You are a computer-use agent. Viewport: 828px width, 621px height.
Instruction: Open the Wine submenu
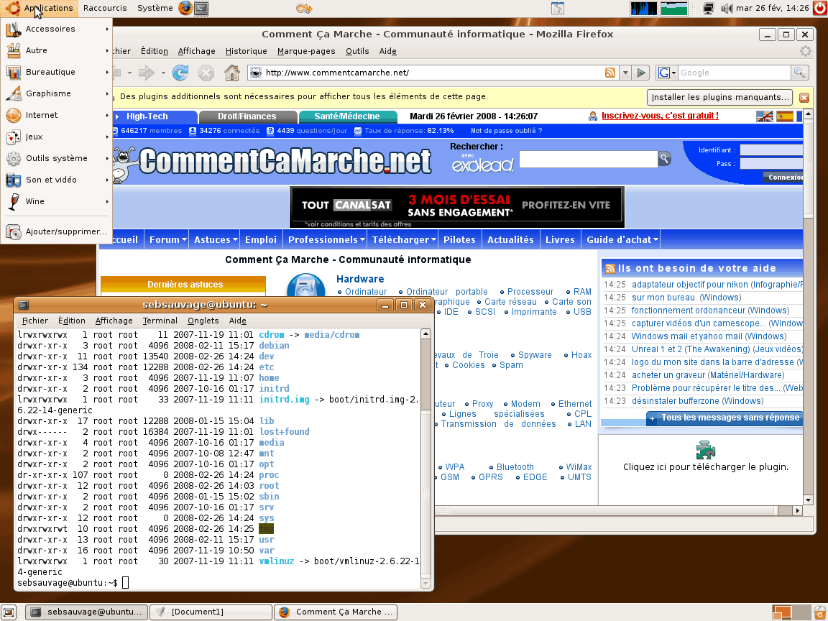click(x=57, y=202)
